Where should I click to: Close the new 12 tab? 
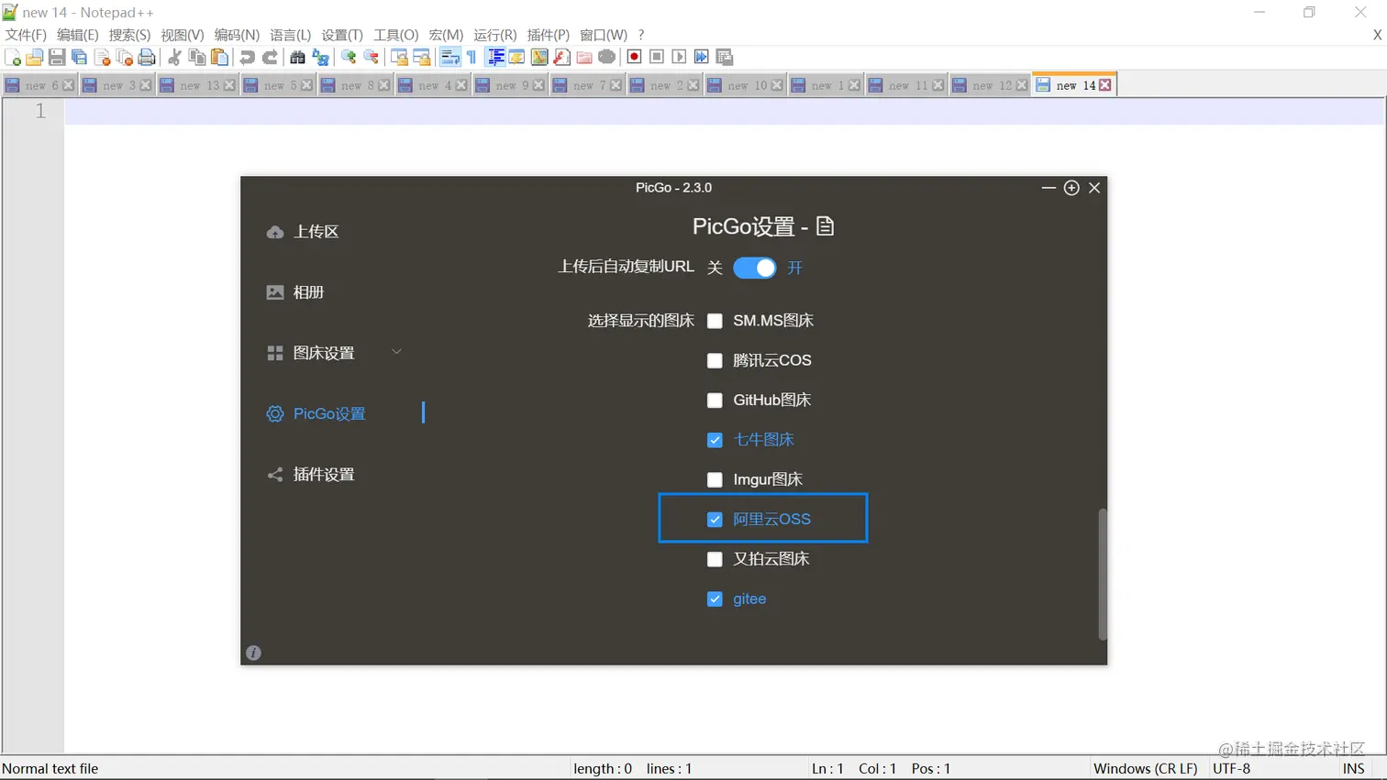[1022, 85]
